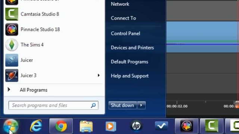Click the magnifier icon in search box
Viewport: 239px width, 134px height.
tap(93, 105)
